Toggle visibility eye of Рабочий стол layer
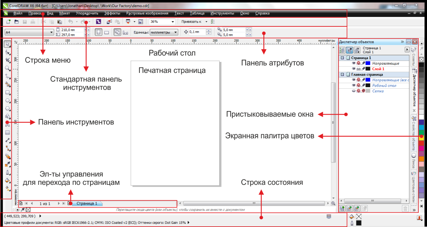The height and width of the screenshot is (227, 427). pyautogui.click(x=354, y=86)
